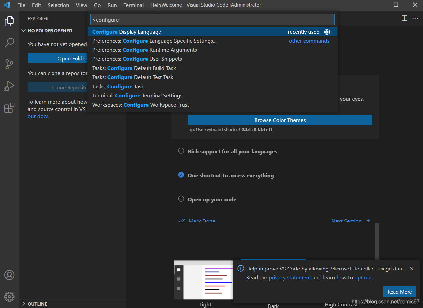Select Tasks: Configure Task command
The width and height of the screenshot is (423, 308).
point(212,86)
